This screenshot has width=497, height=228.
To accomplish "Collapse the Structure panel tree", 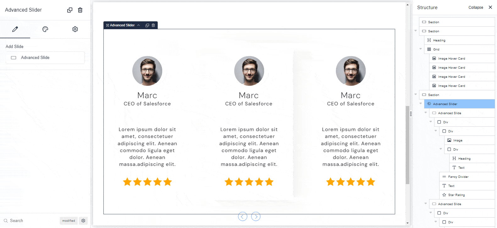I will [476, 8].
